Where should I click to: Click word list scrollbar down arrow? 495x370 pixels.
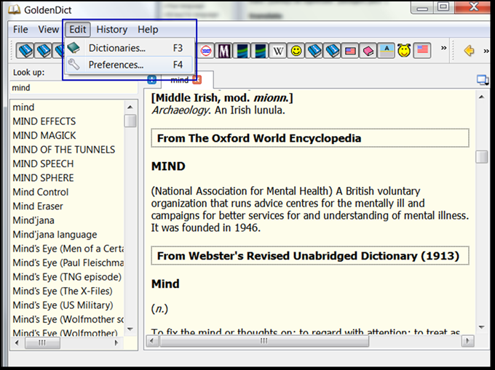(130, 329)
